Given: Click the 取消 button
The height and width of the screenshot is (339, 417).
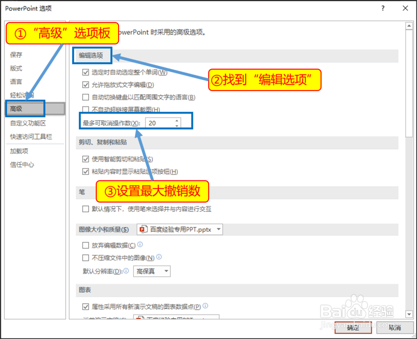Looking at the screenshot, I should [x=395, y=328].
